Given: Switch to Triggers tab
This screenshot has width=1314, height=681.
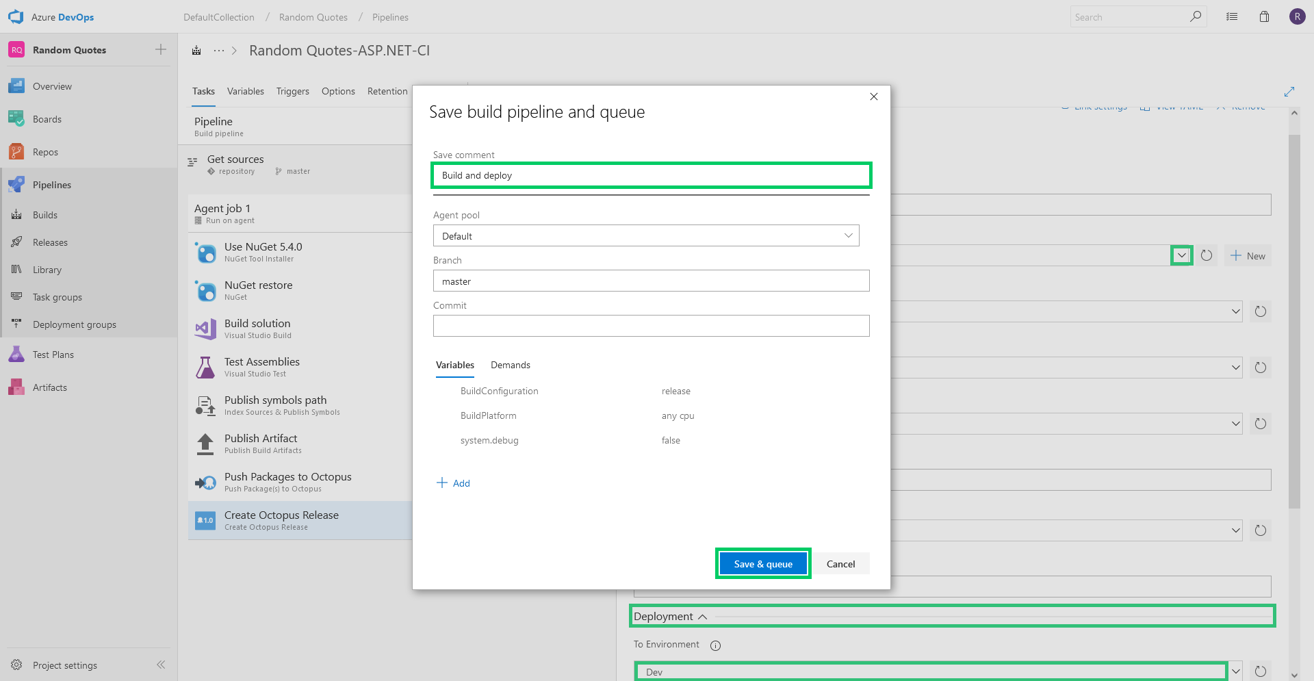Looking at the screenshot, I should coord(293,91).
